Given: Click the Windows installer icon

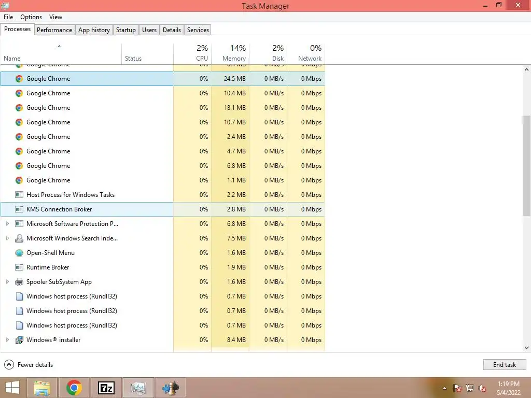Looking at the screenshot, I should click(19, 340).
